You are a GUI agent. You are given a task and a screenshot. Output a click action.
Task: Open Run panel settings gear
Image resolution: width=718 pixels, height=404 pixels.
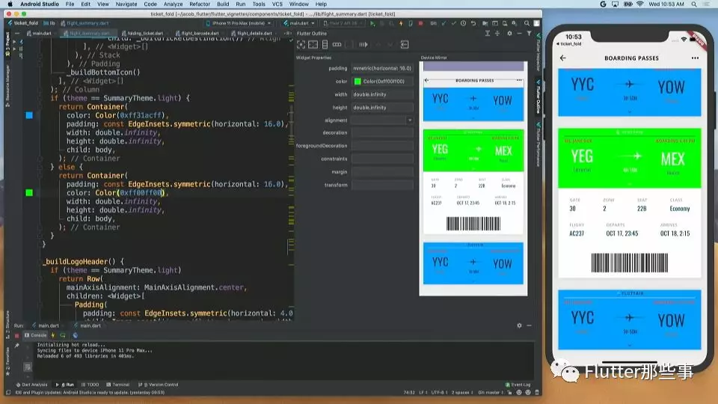click(519, 325)
